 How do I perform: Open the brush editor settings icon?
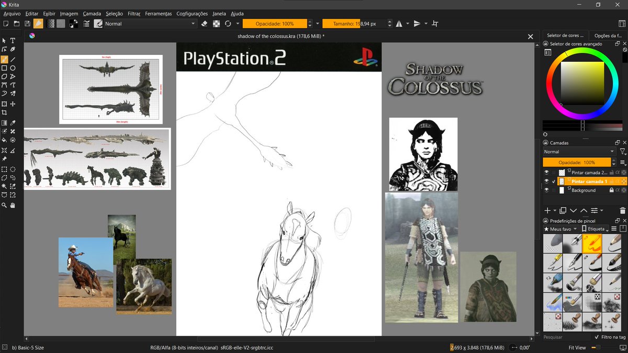click(x=86, y=24)
